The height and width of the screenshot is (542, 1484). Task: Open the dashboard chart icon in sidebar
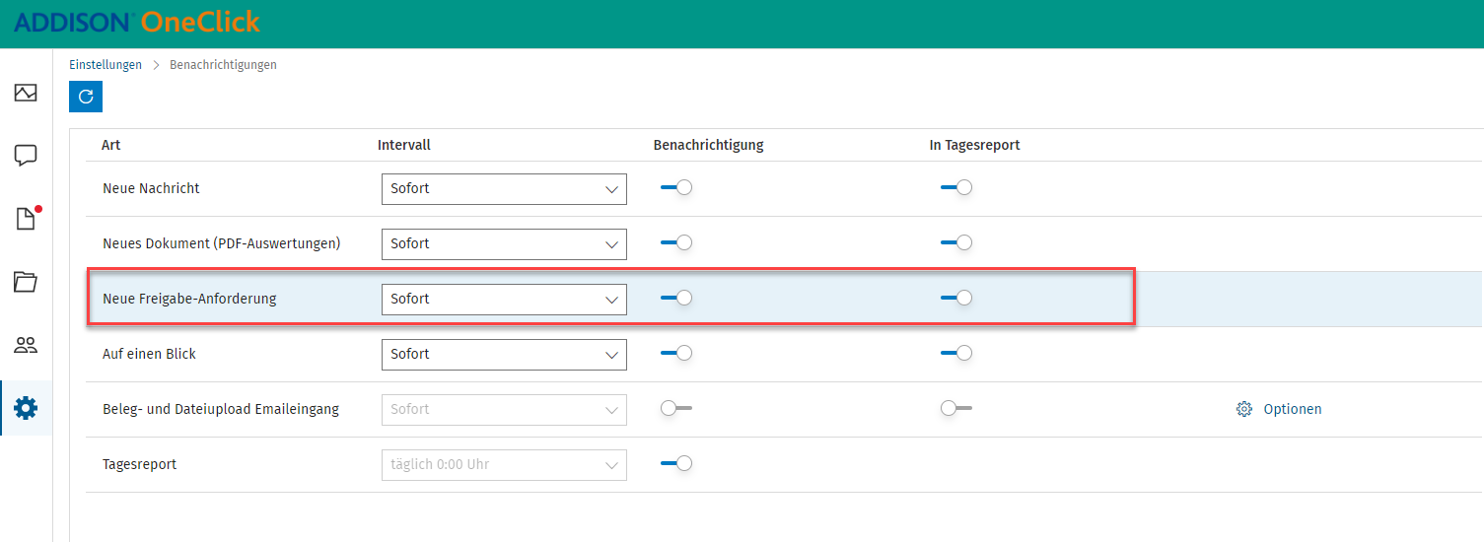[26, 94]
